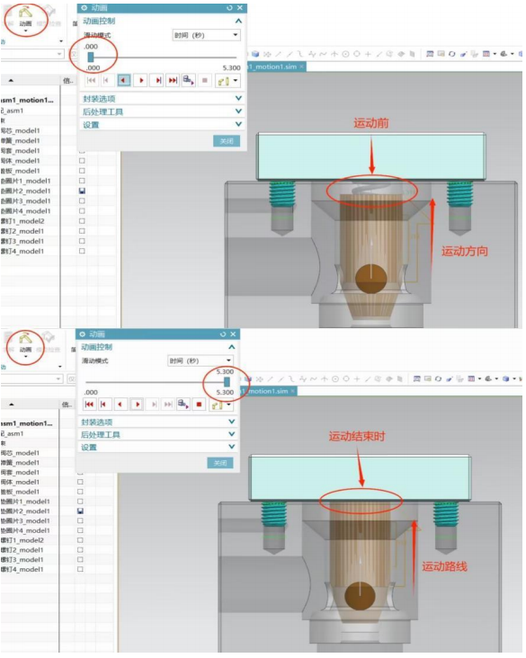Click the time slider thumb positioned at 5.300
The width and height of the screenshot is (526, 658).
(x=227, y=382)
